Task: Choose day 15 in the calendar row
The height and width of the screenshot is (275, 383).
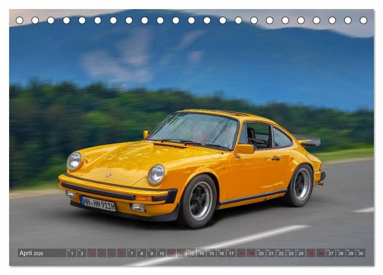Action: (211, 253)
